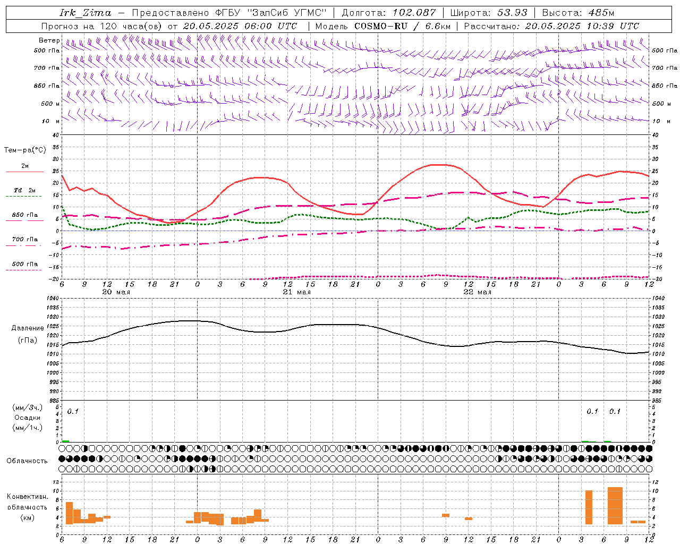This screenshot has height=544, width=680.
Task: Click the 2м red solid legend line
Action: click(x=24, y=172)
